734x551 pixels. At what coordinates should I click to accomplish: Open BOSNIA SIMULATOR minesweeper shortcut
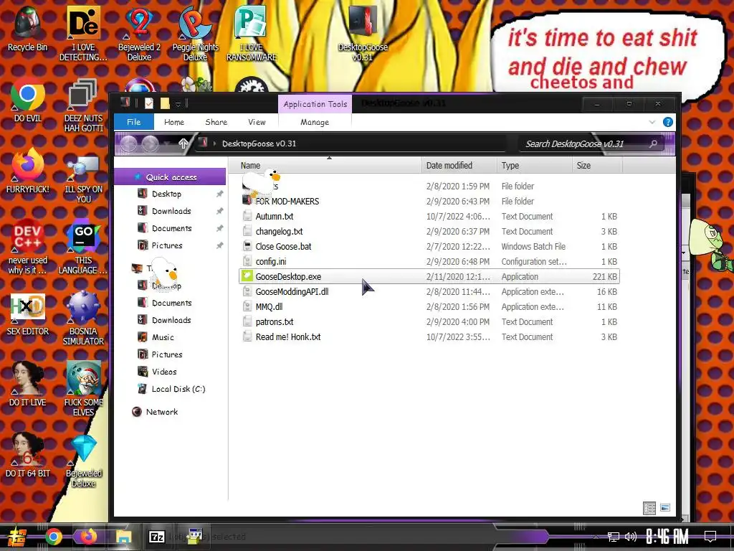83,319
